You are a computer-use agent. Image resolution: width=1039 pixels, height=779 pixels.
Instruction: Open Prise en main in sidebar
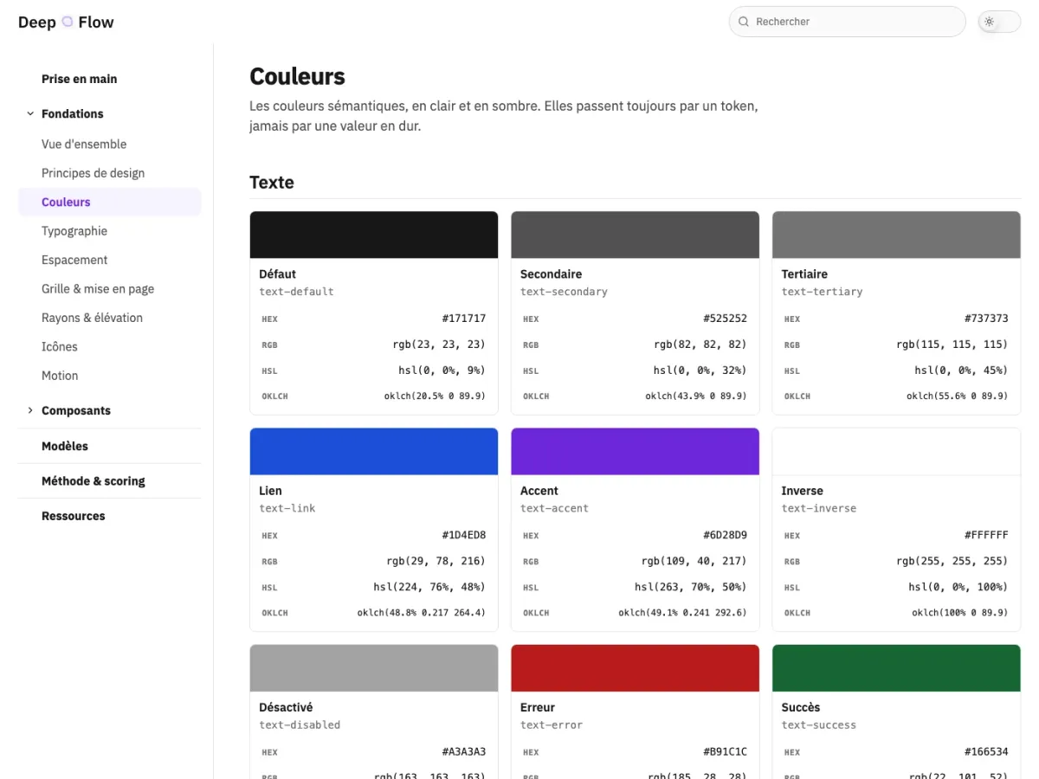[79, 79]
